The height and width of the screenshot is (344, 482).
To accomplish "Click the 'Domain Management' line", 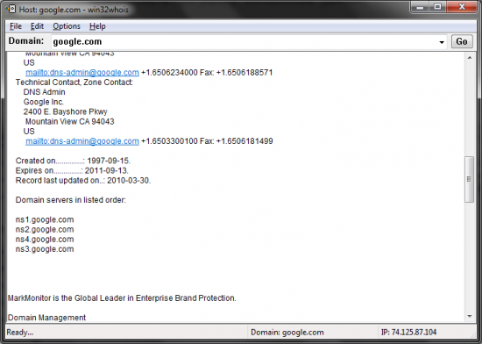I will (46, 318).
